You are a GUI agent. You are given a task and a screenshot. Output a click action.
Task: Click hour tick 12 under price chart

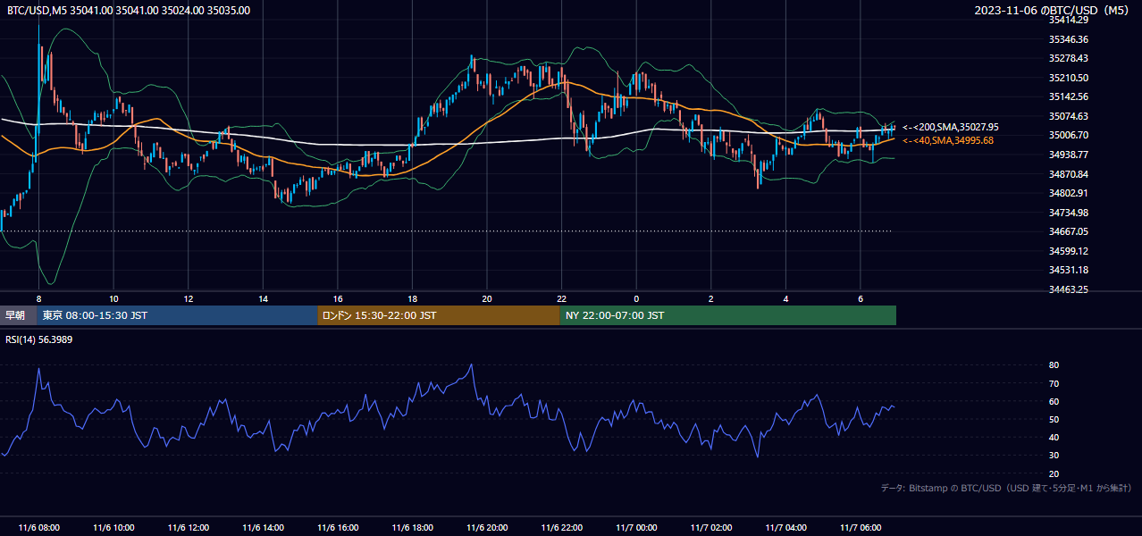click(x=189, y=298)
